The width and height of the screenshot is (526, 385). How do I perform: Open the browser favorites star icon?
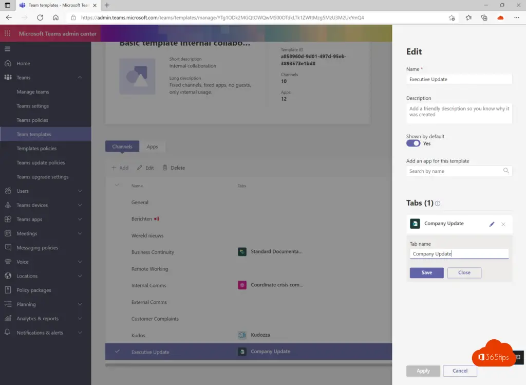point(468,17)
